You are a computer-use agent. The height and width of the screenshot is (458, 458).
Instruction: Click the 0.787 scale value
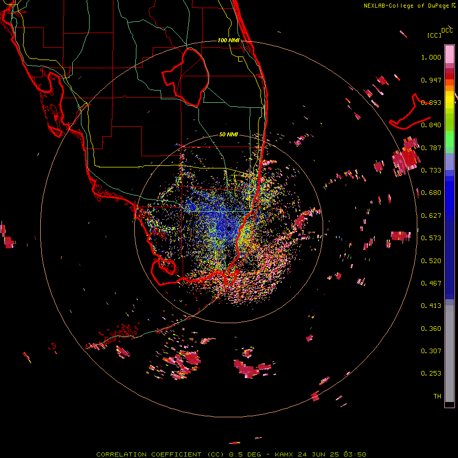(431, 148)
